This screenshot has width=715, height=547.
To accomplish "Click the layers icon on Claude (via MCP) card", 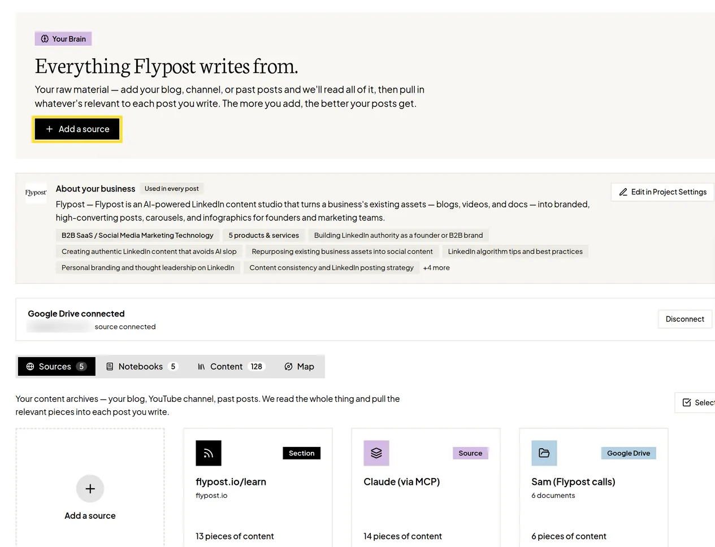I will click(x=376, y=453).
